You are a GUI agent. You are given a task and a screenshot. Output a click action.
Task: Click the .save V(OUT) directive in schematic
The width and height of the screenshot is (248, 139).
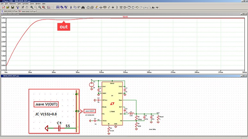(89, 111)
